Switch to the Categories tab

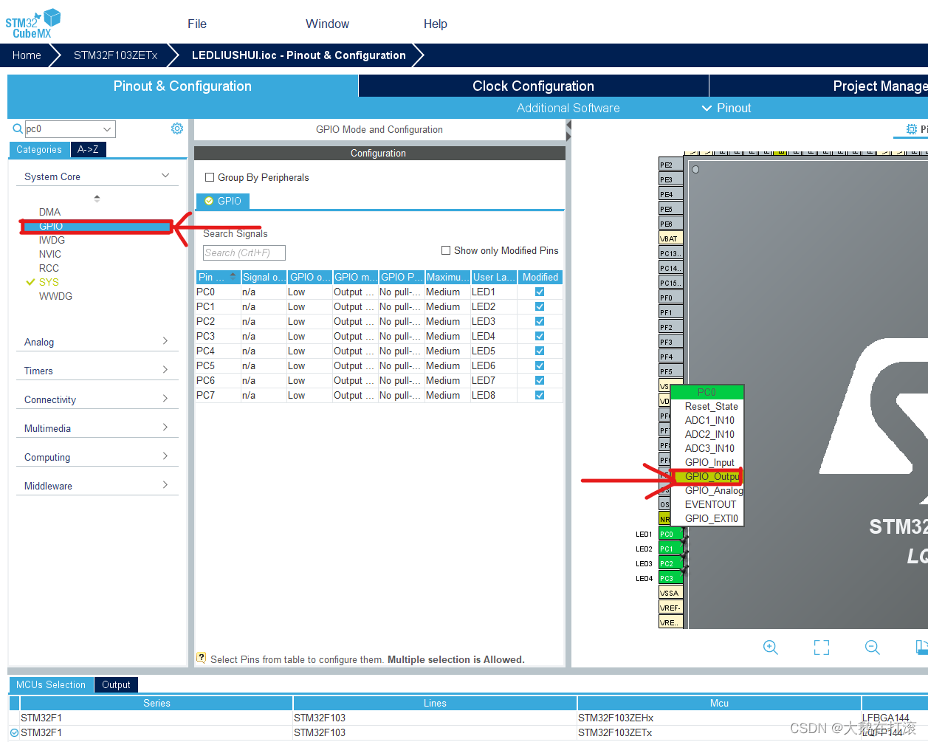[x=39, y=149]
